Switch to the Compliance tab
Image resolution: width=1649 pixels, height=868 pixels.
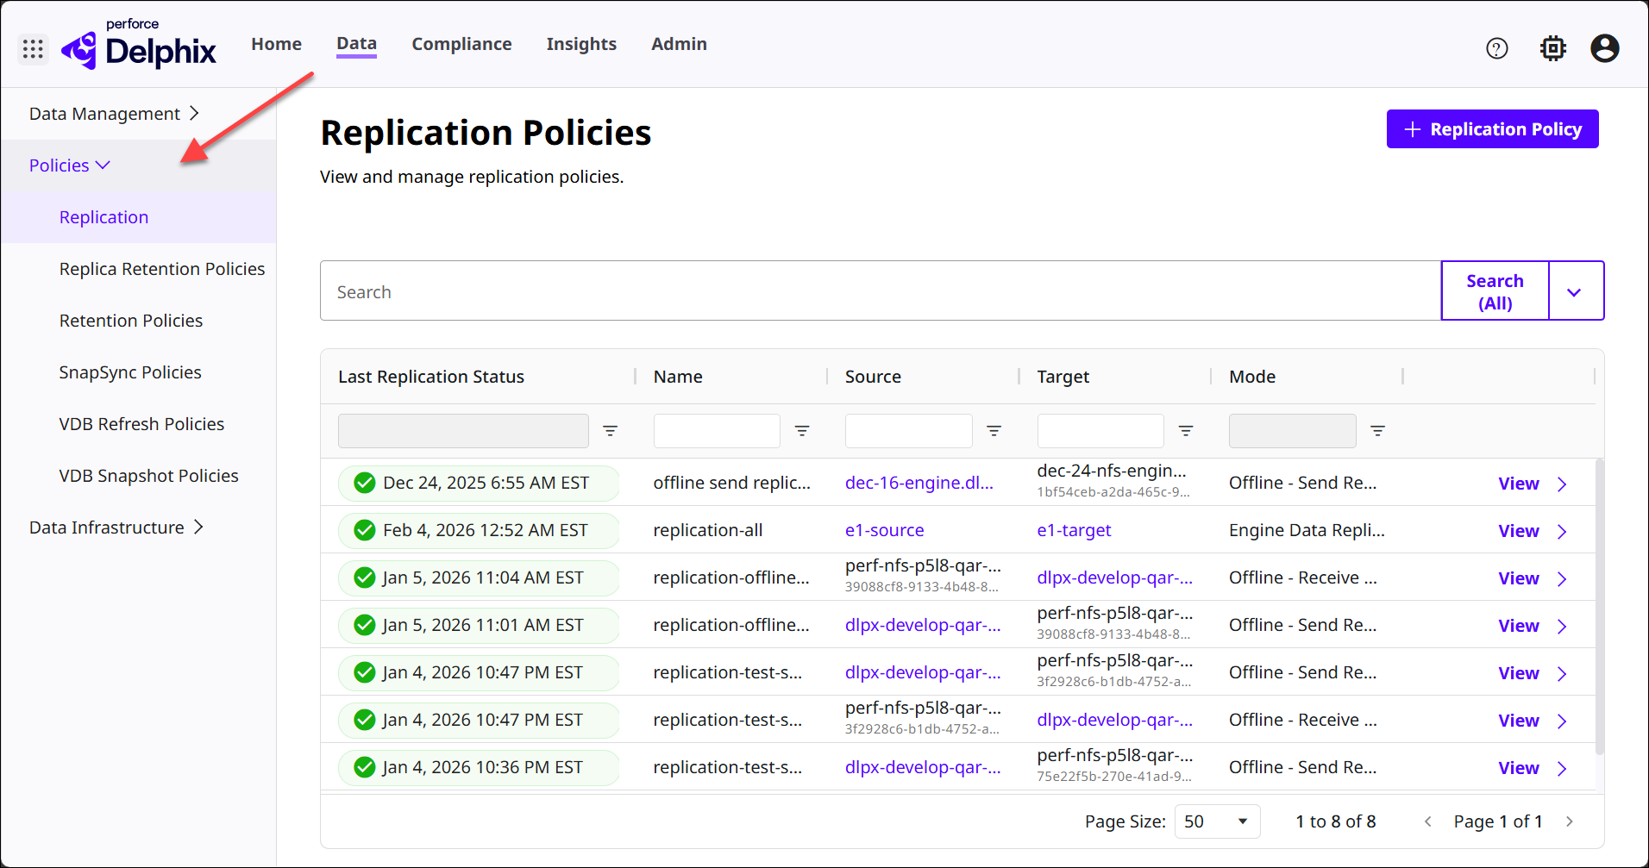461,44
